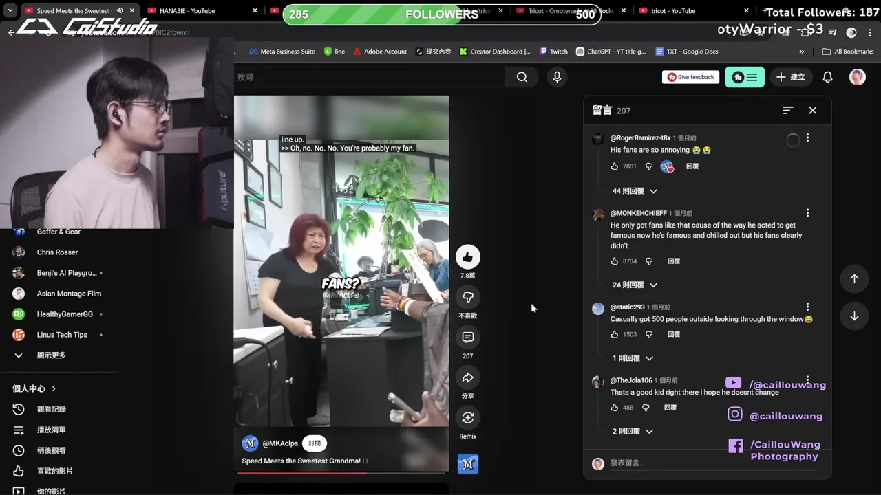Click the Remix icon beside the Short

[468, 418]
